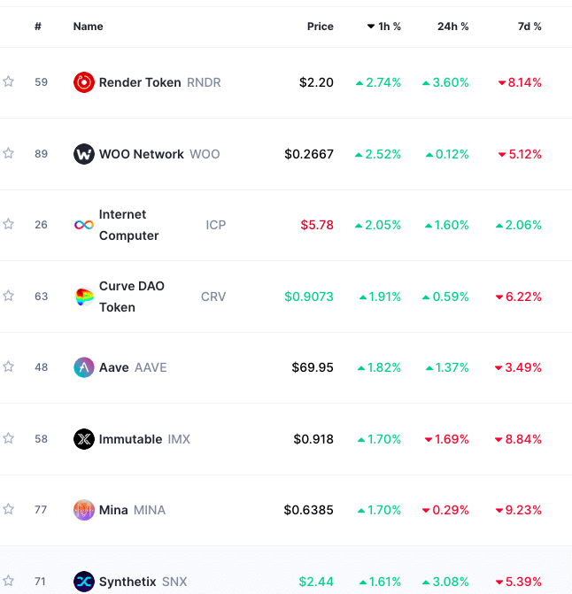Click the Mina coin logo
The width and height of the screenshot is (572, 594).
[x=84, y=510]
